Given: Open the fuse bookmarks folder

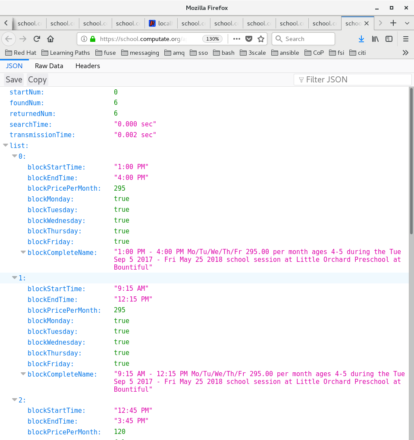Looking at the screenshot, I should 106,53.
